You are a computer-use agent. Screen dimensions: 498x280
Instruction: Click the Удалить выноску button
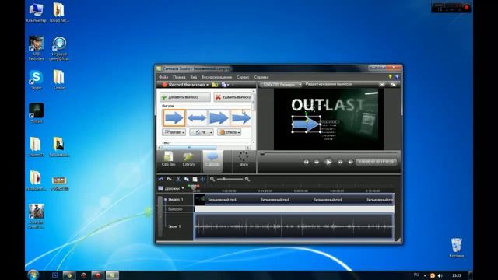point(233,97)
